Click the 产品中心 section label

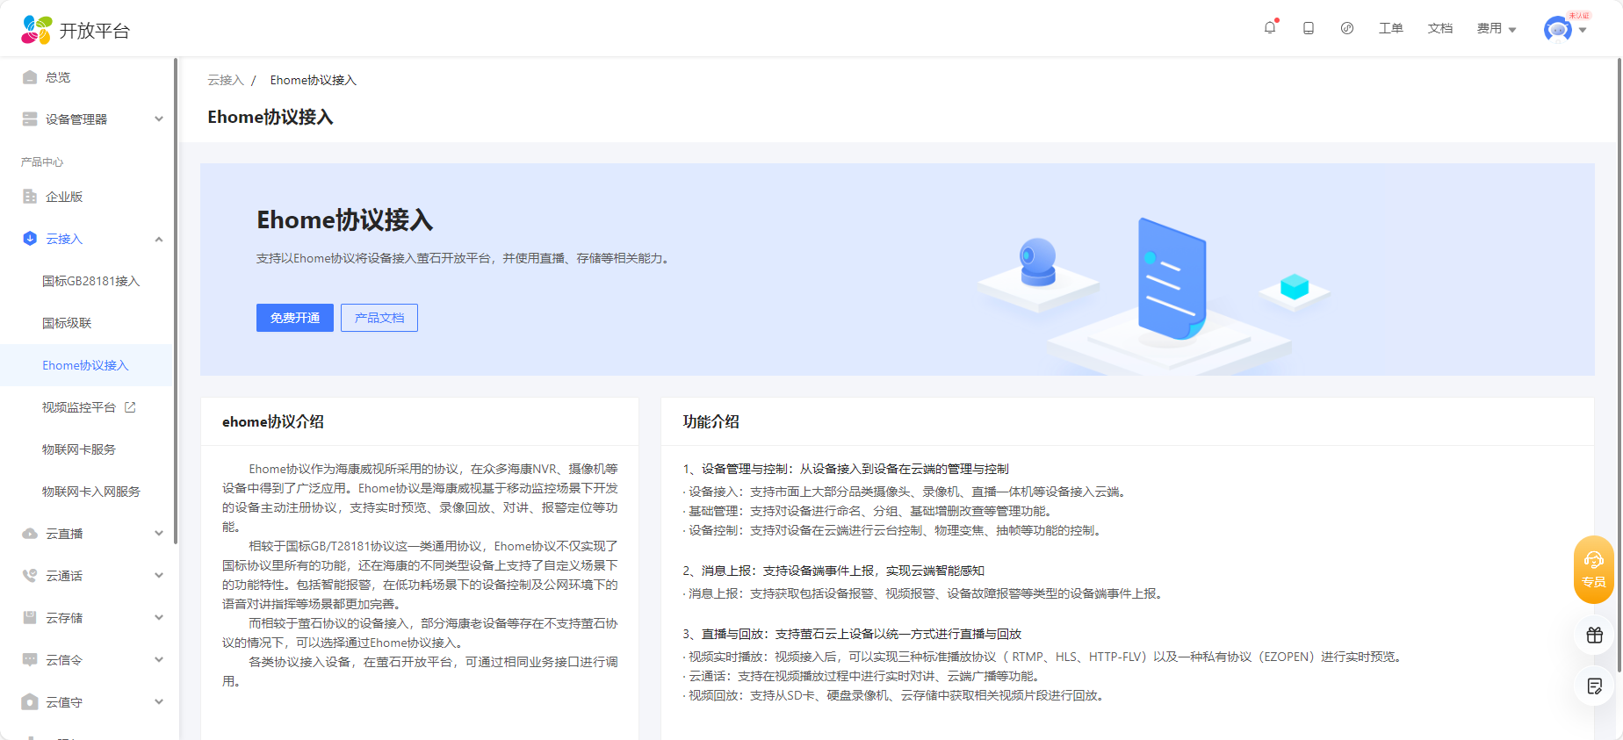42,162
